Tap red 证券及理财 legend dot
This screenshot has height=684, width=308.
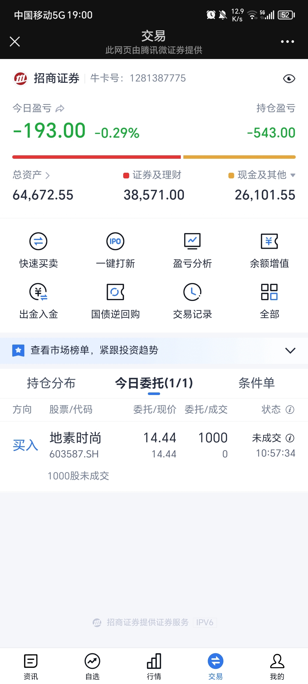[x=126, y=175]
